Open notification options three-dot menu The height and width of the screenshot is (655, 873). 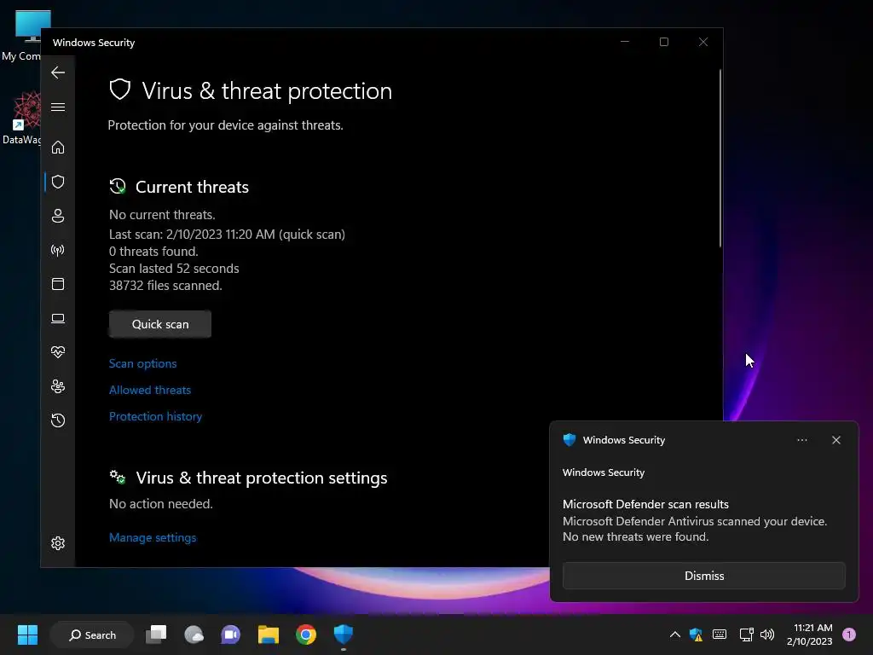click(801, 440)
